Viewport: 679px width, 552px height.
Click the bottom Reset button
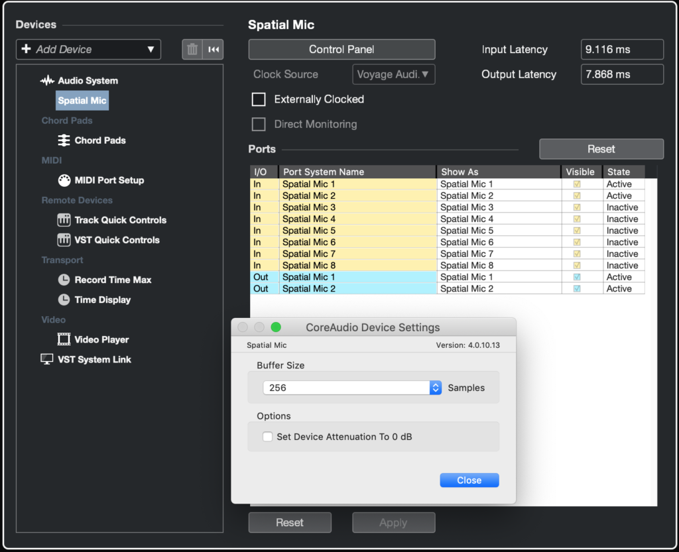290,523
